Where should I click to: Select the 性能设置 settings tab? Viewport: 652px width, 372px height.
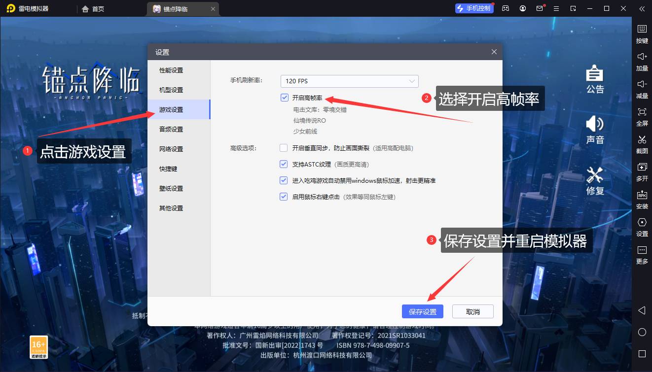[171, 70]
